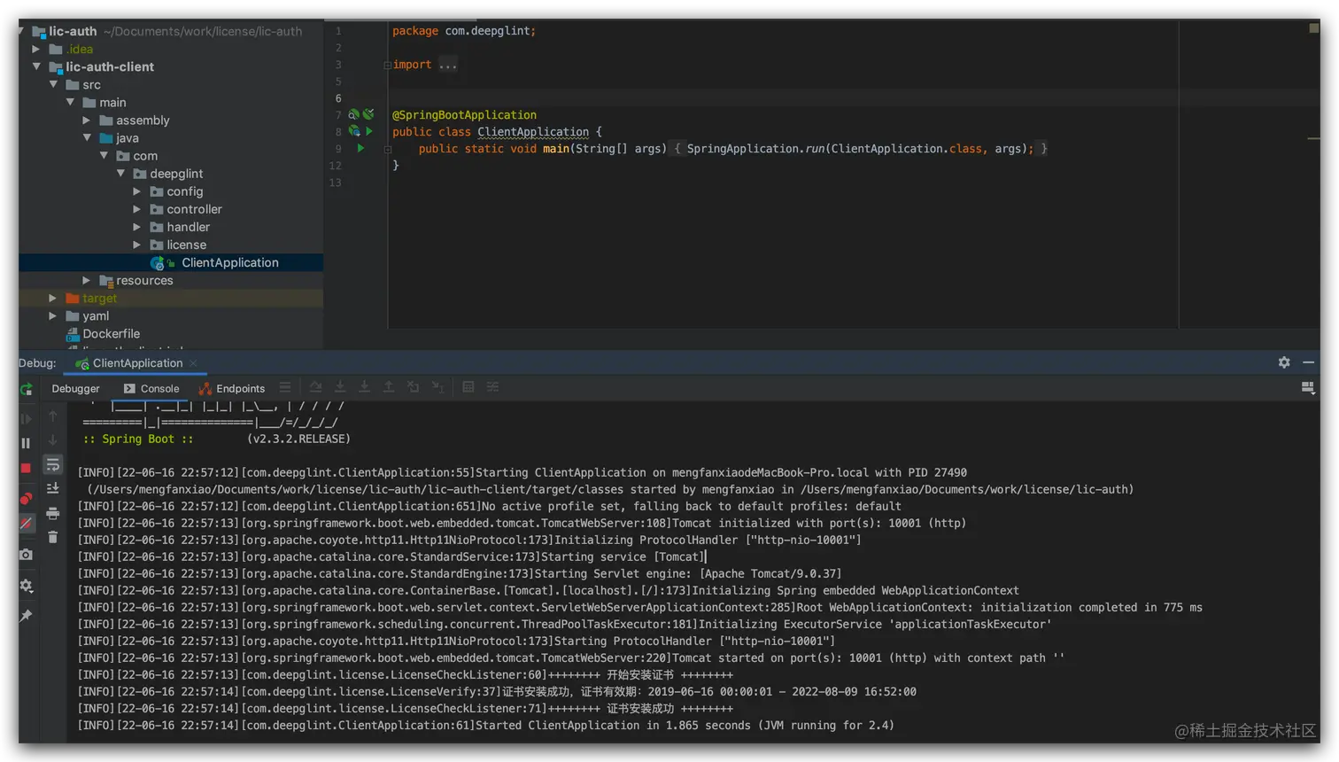
Task: Open tab layout list icon beside Endpoints
Action: (x=285, y=387)
